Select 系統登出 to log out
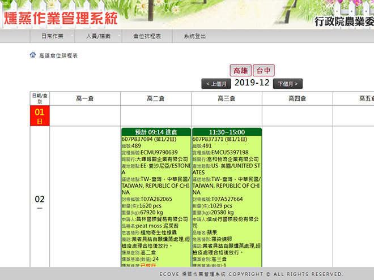Viewport: 374px width, 280px height. point(194,36)
